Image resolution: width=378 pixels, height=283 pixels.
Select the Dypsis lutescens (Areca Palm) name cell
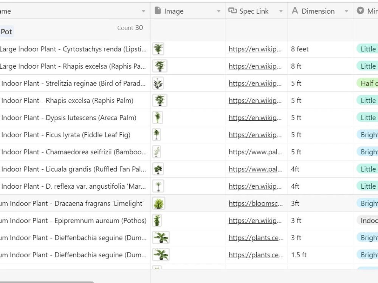tap(75, 117)
